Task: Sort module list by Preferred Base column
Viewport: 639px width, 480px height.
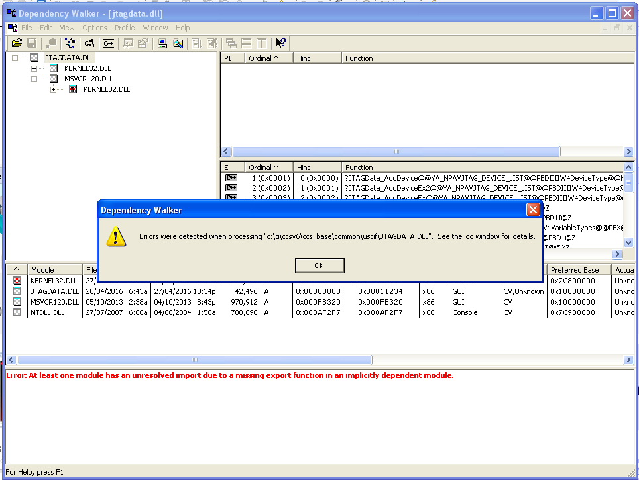Action: click(579, 270)
